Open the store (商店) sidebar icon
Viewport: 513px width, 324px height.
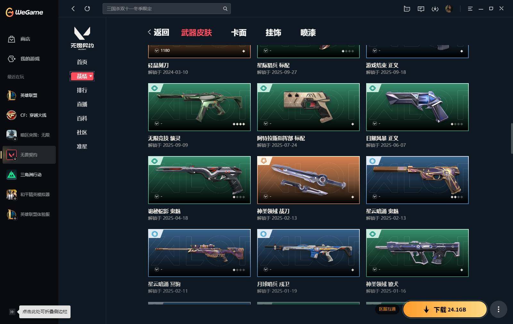click(x=12, y=39)
